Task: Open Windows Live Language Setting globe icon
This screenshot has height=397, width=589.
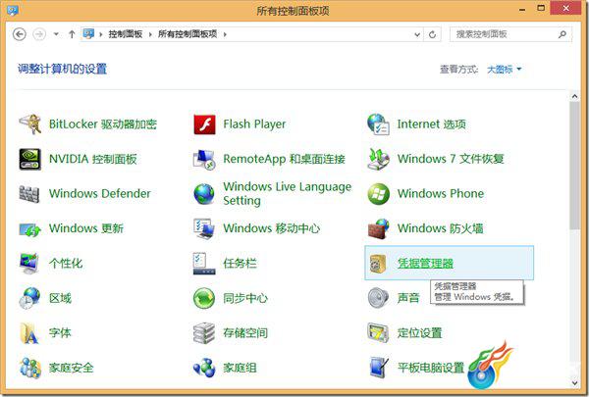Action: [204, 194]
